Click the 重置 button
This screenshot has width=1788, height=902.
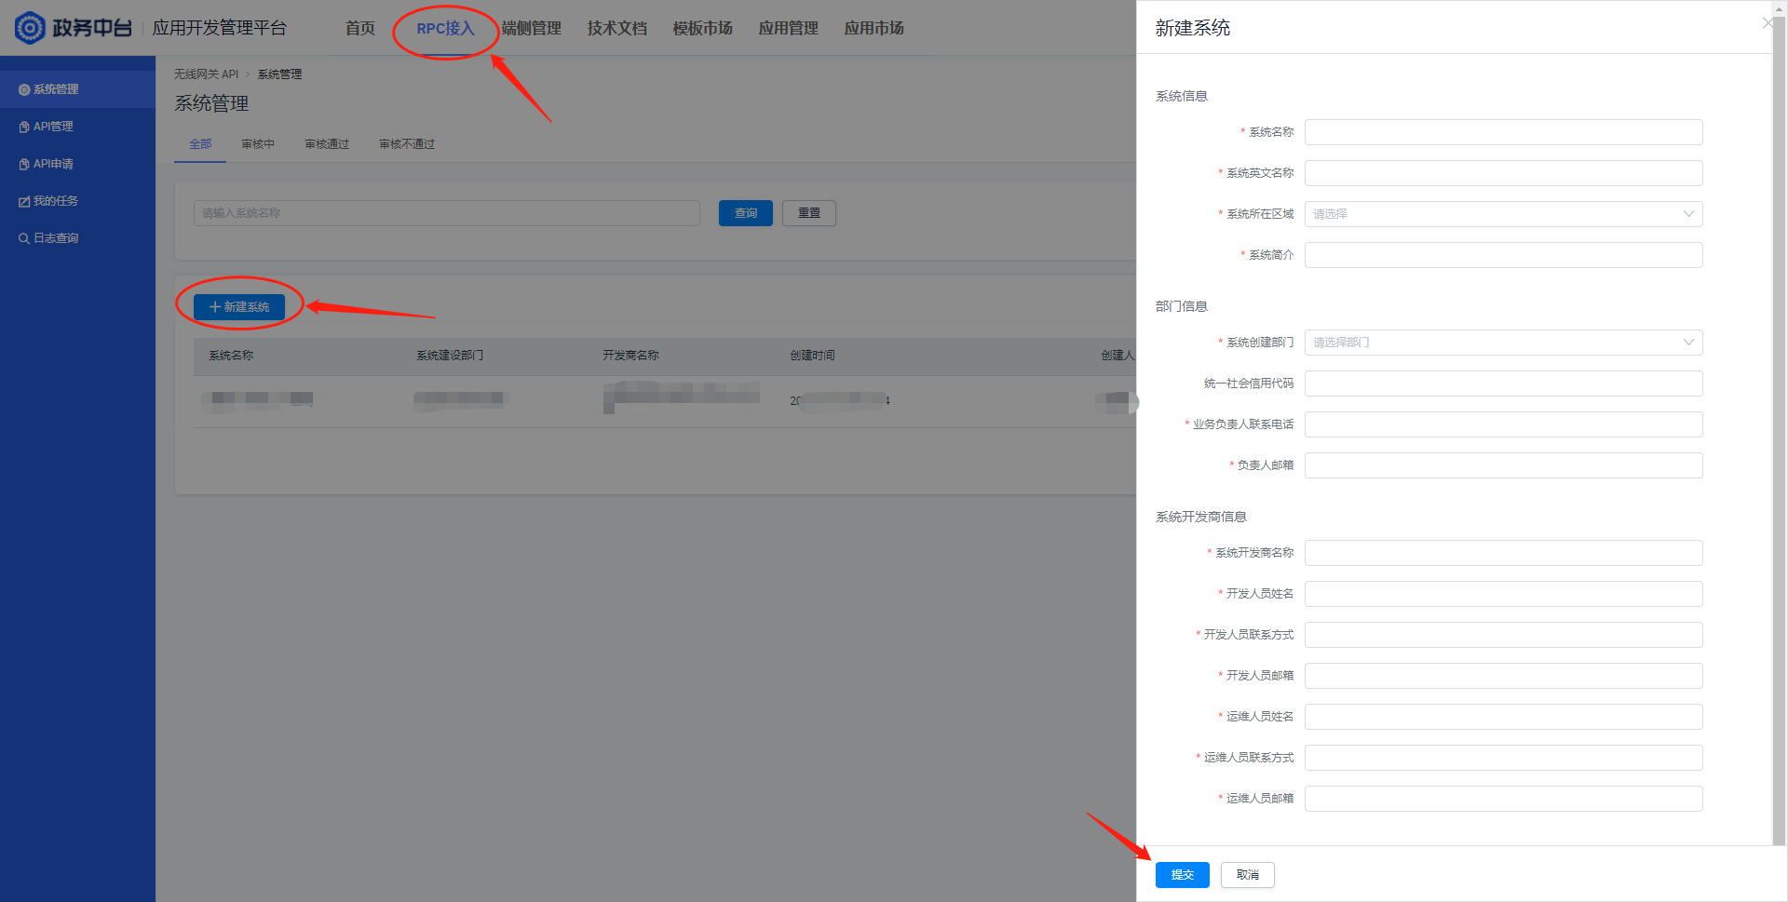pyautogui.click(x=809, y=213)
